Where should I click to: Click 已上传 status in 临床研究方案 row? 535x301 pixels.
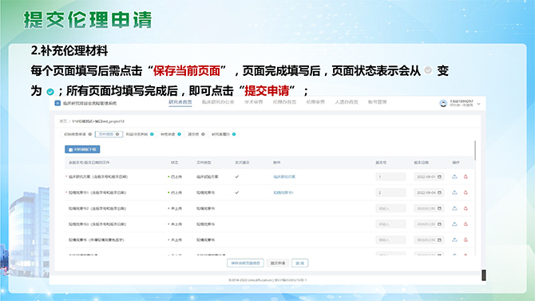pyautogui.click(x=175, y=176)
